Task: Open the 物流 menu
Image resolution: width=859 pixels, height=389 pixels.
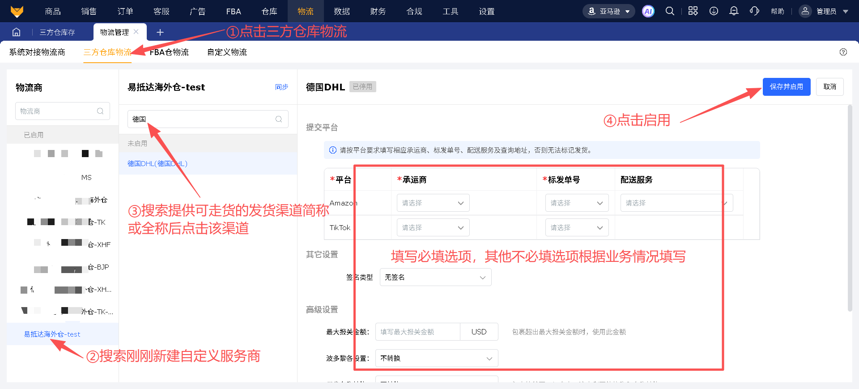Action: click(x=306, y=11)
